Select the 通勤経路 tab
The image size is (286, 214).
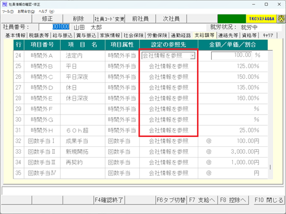(x=181, y=35)
